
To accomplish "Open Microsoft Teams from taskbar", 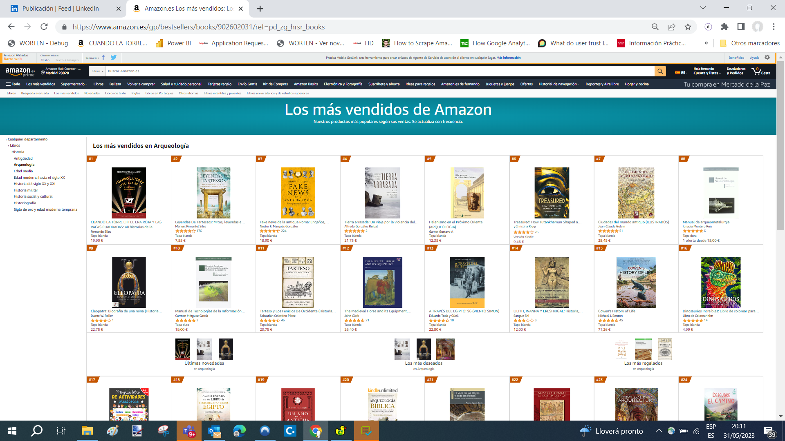I will (189, 431).
